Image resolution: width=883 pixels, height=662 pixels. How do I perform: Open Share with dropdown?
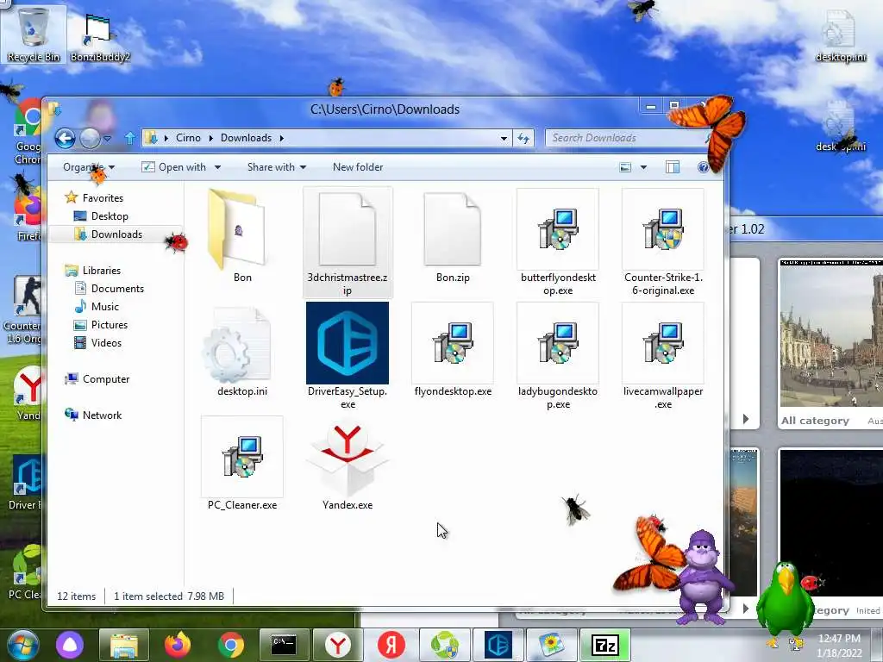click(x=277, y=167)
